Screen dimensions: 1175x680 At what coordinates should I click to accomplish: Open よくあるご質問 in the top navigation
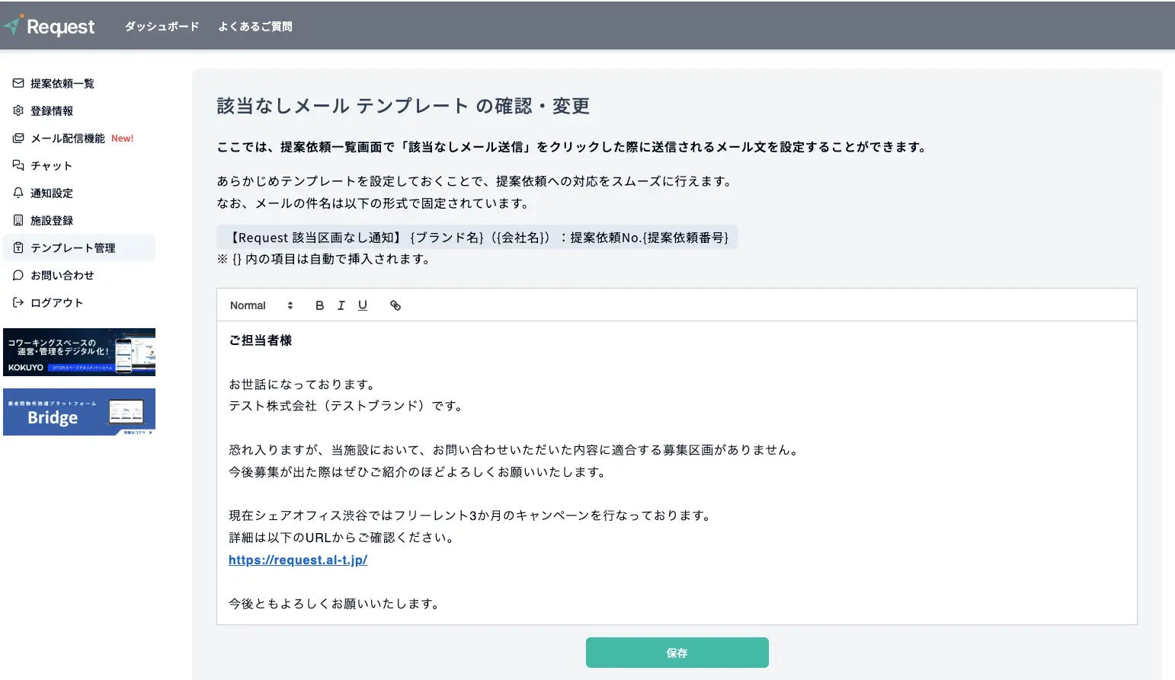[255, 27]
